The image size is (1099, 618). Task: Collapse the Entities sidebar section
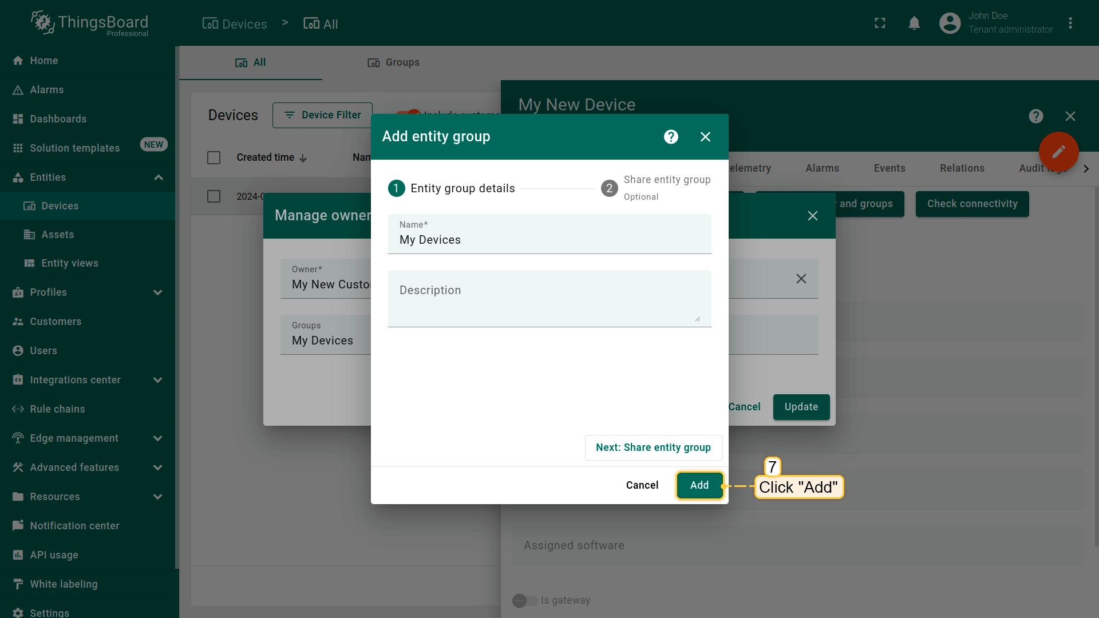coord(159,177)
